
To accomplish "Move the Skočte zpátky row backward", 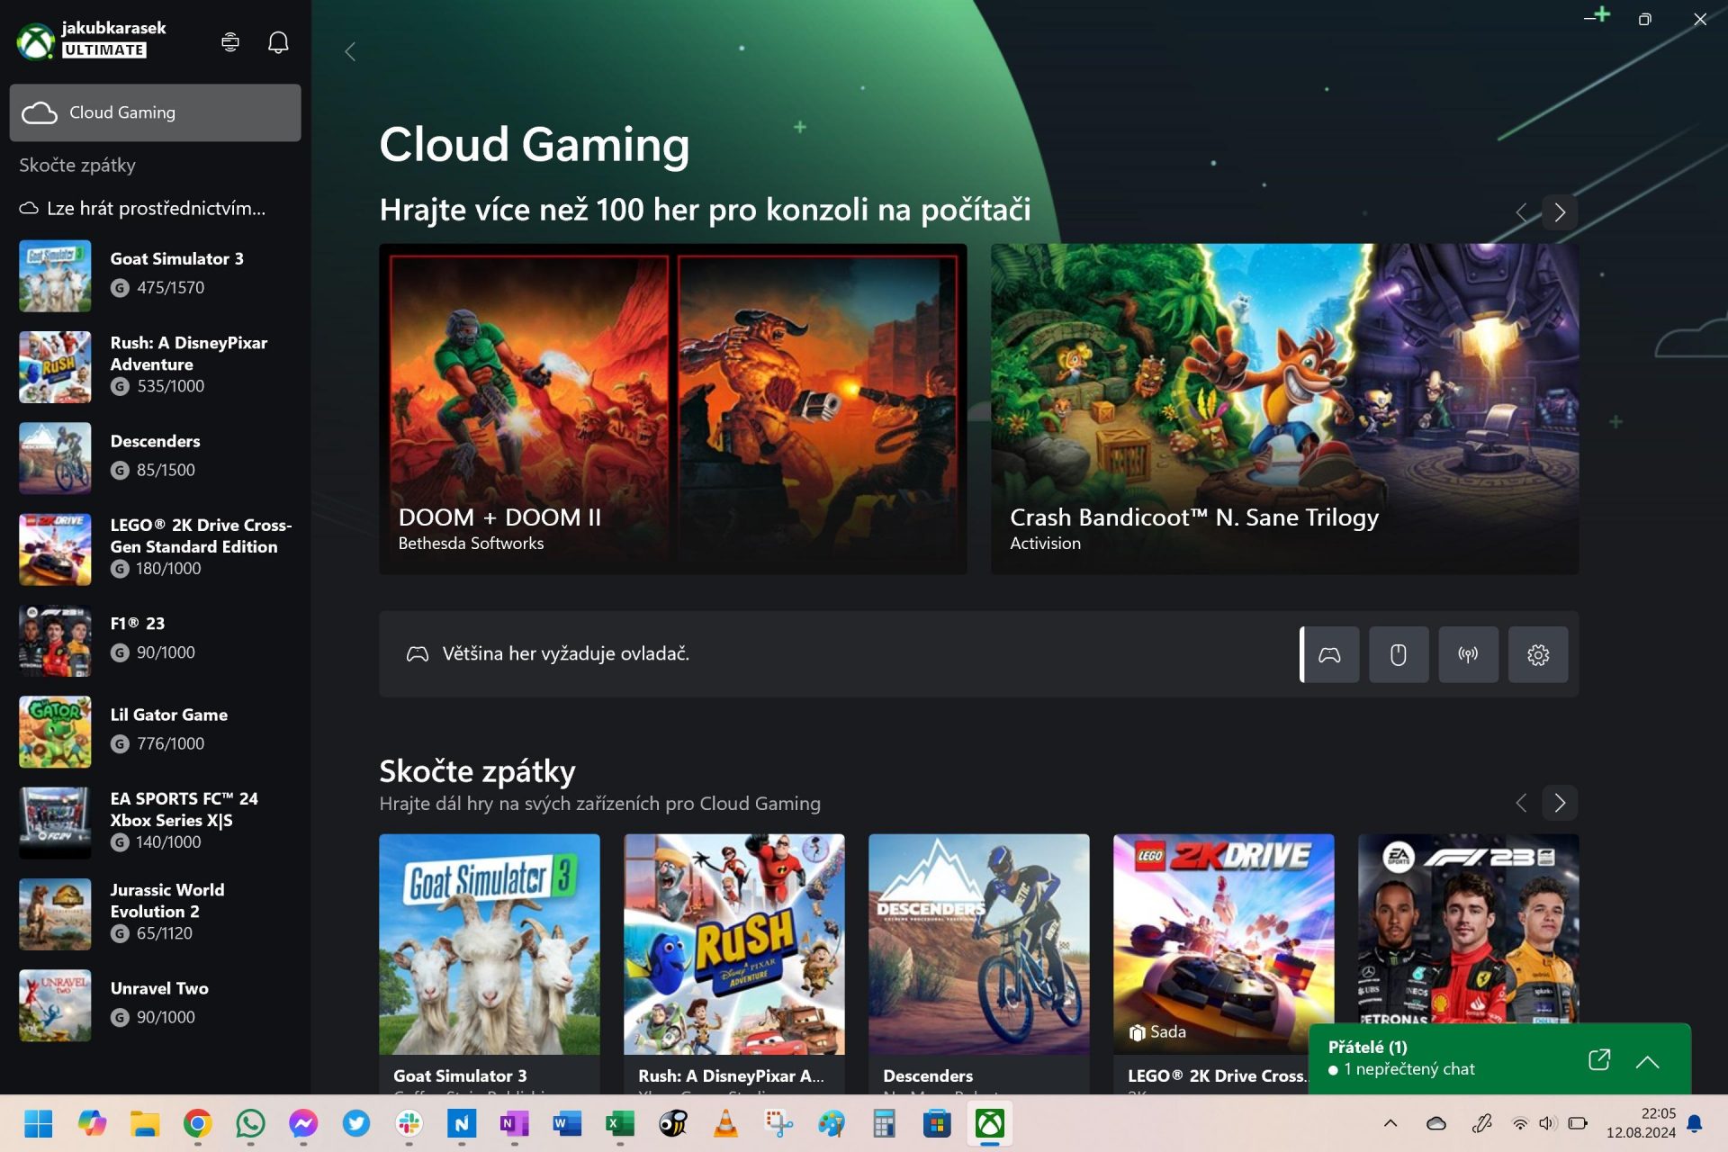I will coord(1521,803).
